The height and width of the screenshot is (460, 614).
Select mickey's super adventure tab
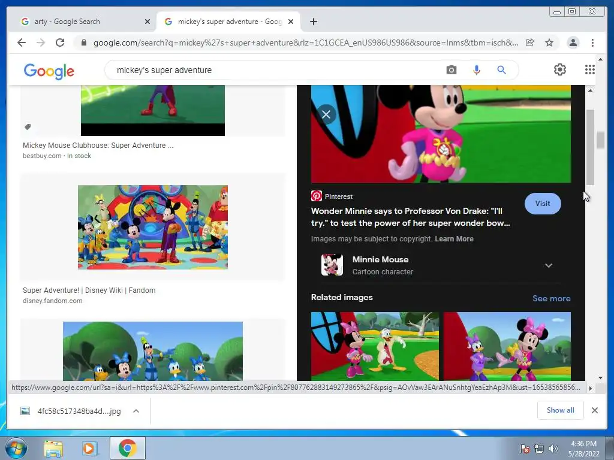tap(228, 22)
